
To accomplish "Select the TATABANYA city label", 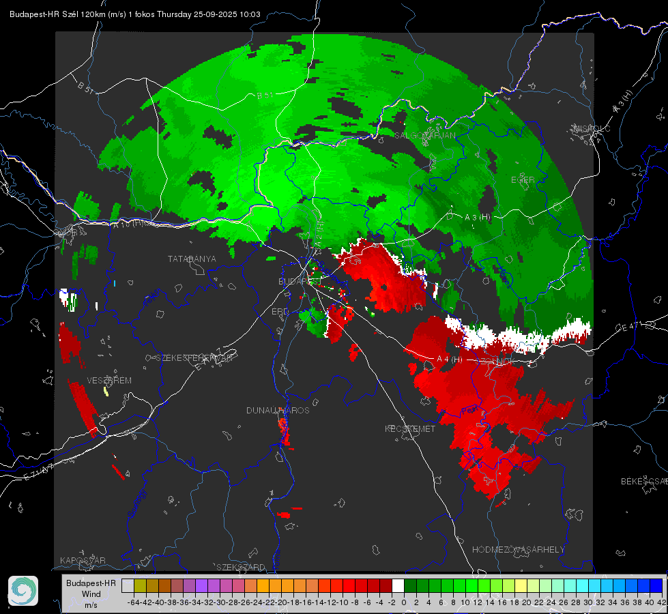I will (x=192, y=259).
